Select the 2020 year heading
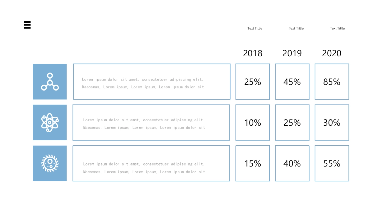 click(x=332, y=53)
